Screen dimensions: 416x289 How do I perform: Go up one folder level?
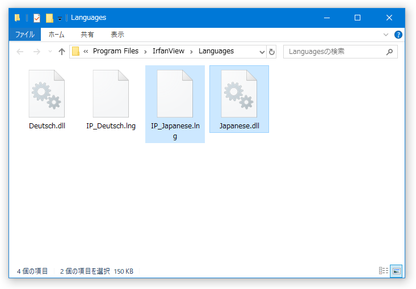pos(61,52)
